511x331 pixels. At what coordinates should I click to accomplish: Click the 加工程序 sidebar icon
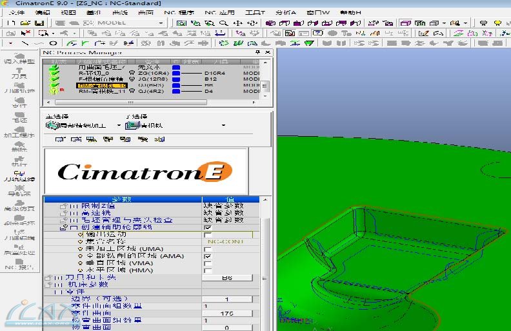pos(19,132)
